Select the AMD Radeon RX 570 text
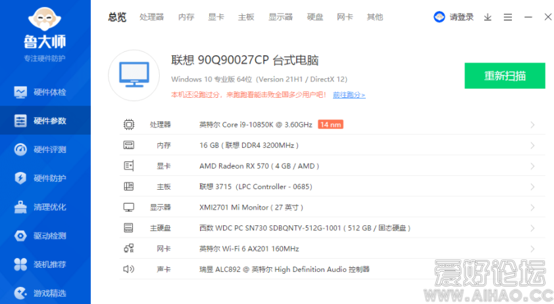The image size is (554, 304). coord(259,166)
